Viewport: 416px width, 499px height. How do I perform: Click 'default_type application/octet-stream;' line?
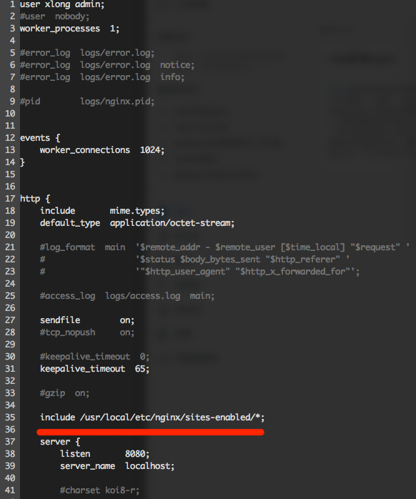point(137,223)
